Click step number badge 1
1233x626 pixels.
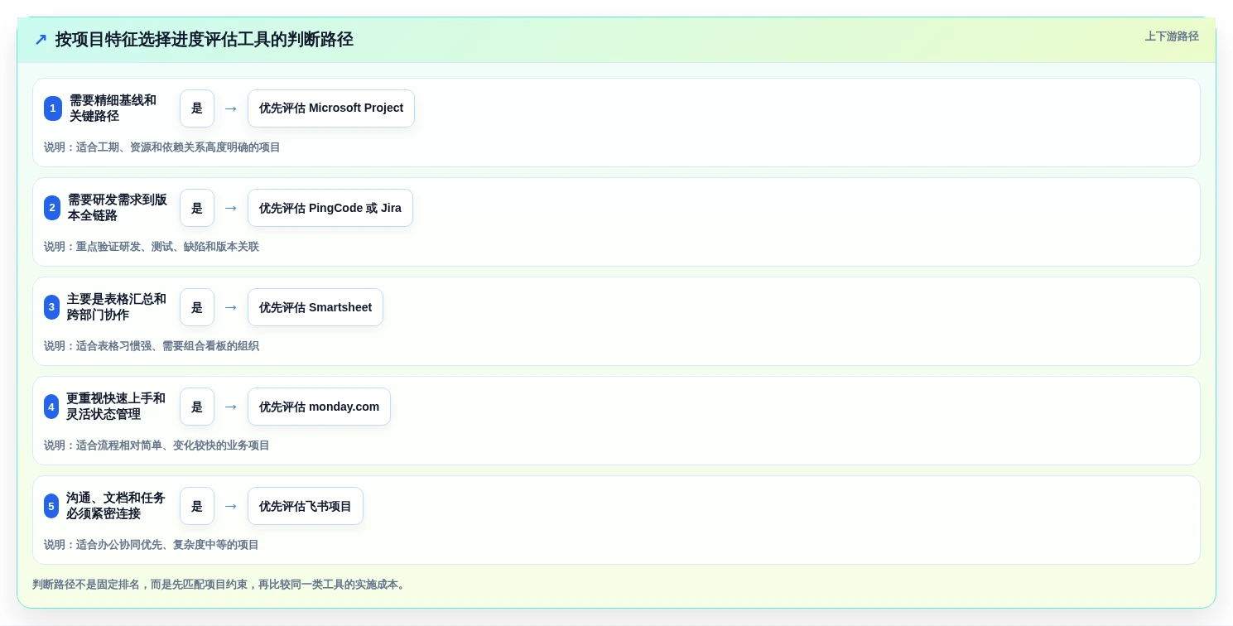[53, 108]
